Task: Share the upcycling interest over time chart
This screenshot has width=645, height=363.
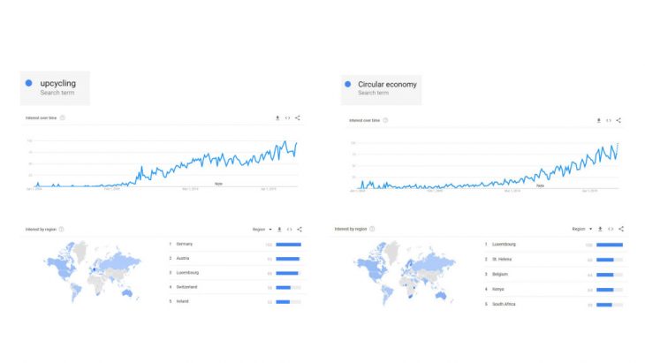Action: pos(298,117)
